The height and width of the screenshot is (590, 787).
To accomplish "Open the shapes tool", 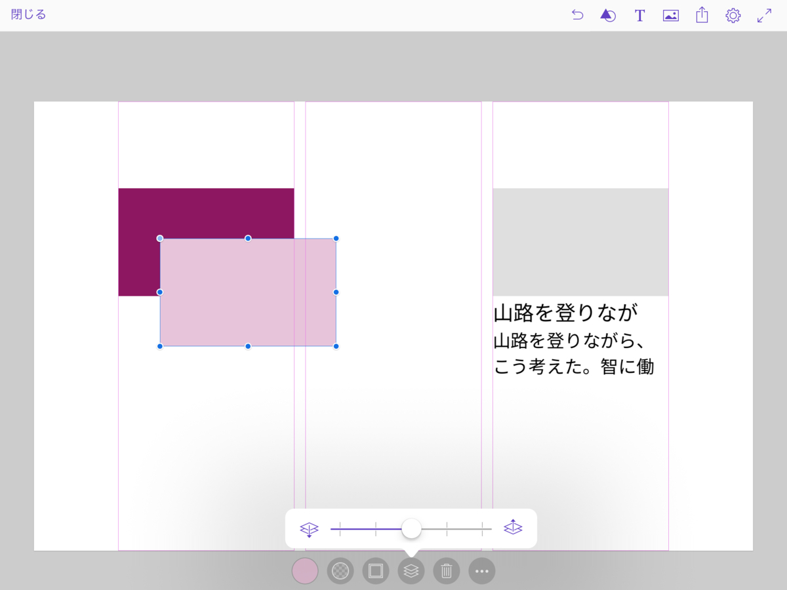I will click(x=608, y=15).
